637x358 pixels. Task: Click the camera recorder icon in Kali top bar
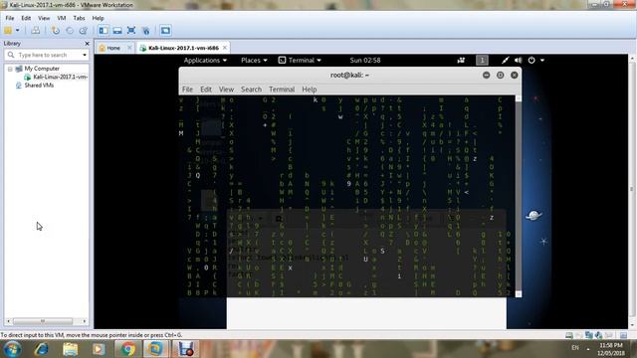click(x=461, y=60)
